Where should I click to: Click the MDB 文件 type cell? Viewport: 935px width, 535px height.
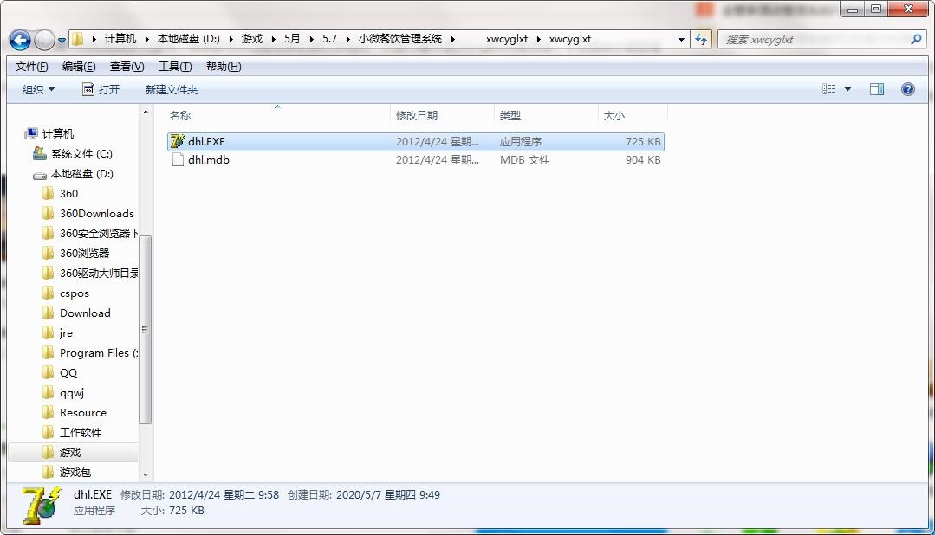pos(525,159)
